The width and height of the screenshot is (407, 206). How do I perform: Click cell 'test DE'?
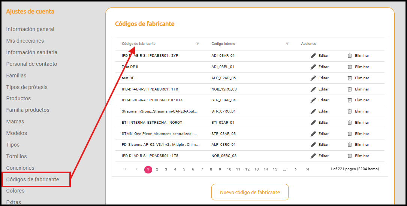click(128, 78)
